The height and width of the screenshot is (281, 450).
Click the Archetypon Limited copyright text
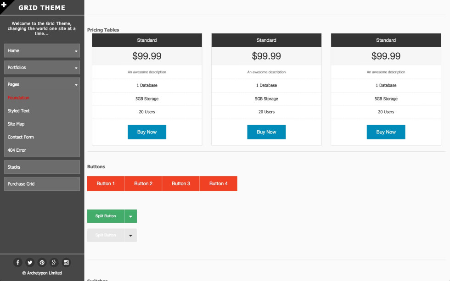pos(42,273)
